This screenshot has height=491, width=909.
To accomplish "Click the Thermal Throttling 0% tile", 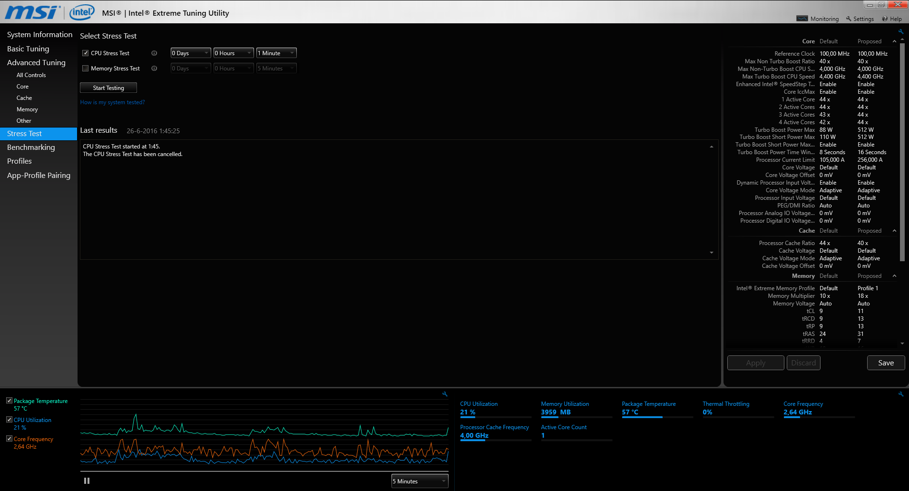I will point(738,409).
